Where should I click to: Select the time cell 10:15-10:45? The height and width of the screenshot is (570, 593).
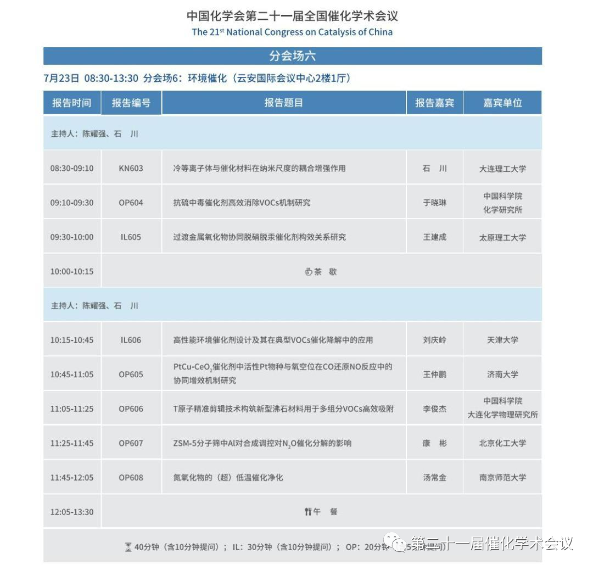click(x=72, y=340)
